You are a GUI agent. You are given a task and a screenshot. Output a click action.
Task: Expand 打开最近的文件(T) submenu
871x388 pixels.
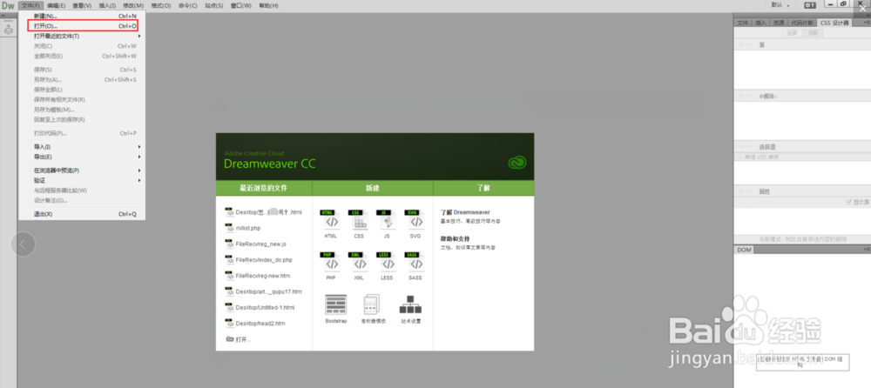click(82, 36)
